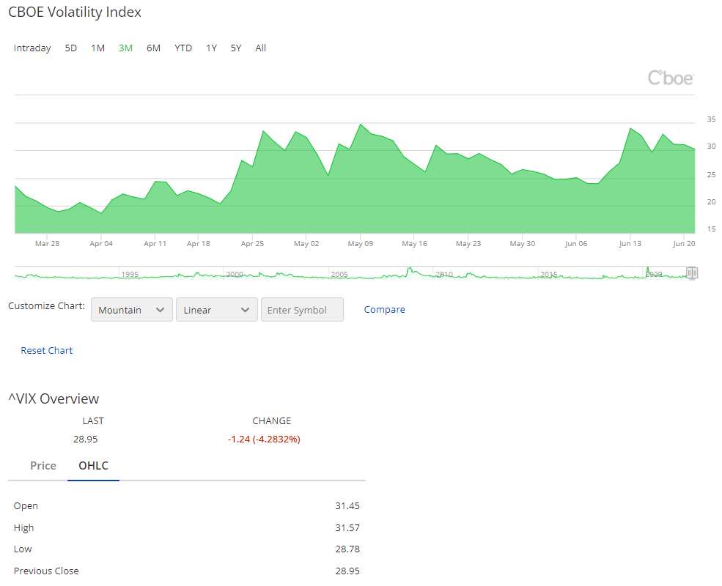Click the Compare link
The image size is (722, 586).
[385, 310]
